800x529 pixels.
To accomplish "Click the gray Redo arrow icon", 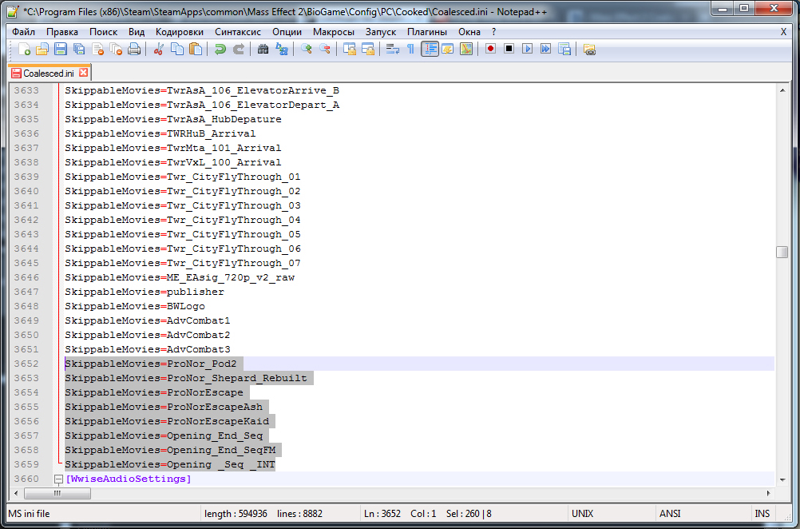I will (x=238, y=49).
